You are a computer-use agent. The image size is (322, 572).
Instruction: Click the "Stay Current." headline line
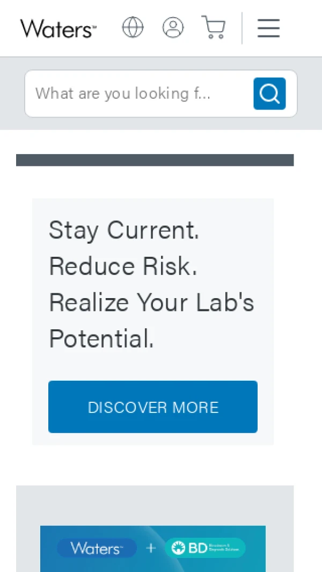pos(124,230)
